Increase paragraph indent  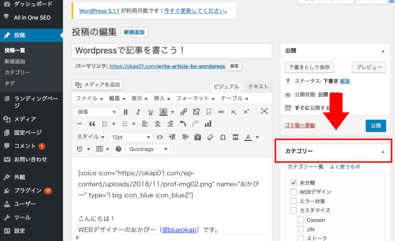[x=185, y=137]
